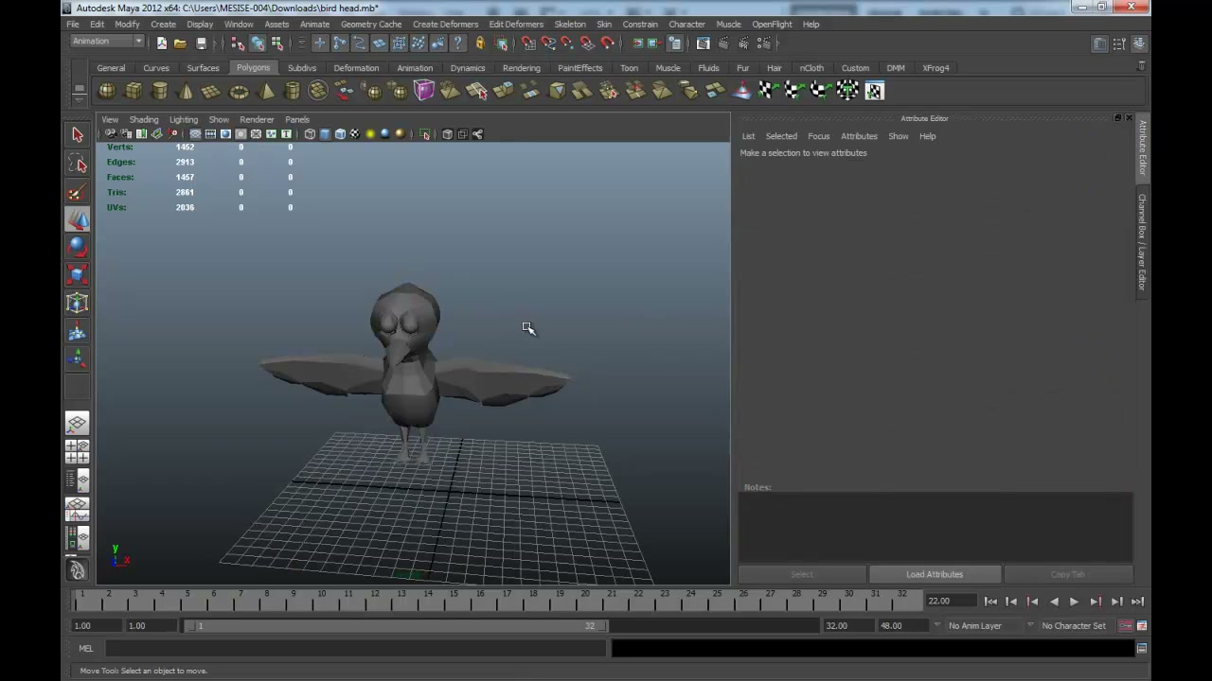The height and width of the screenshot is (681, 1212).
Task: Open the Skeleton menu
Action: (x=569, y=25)
